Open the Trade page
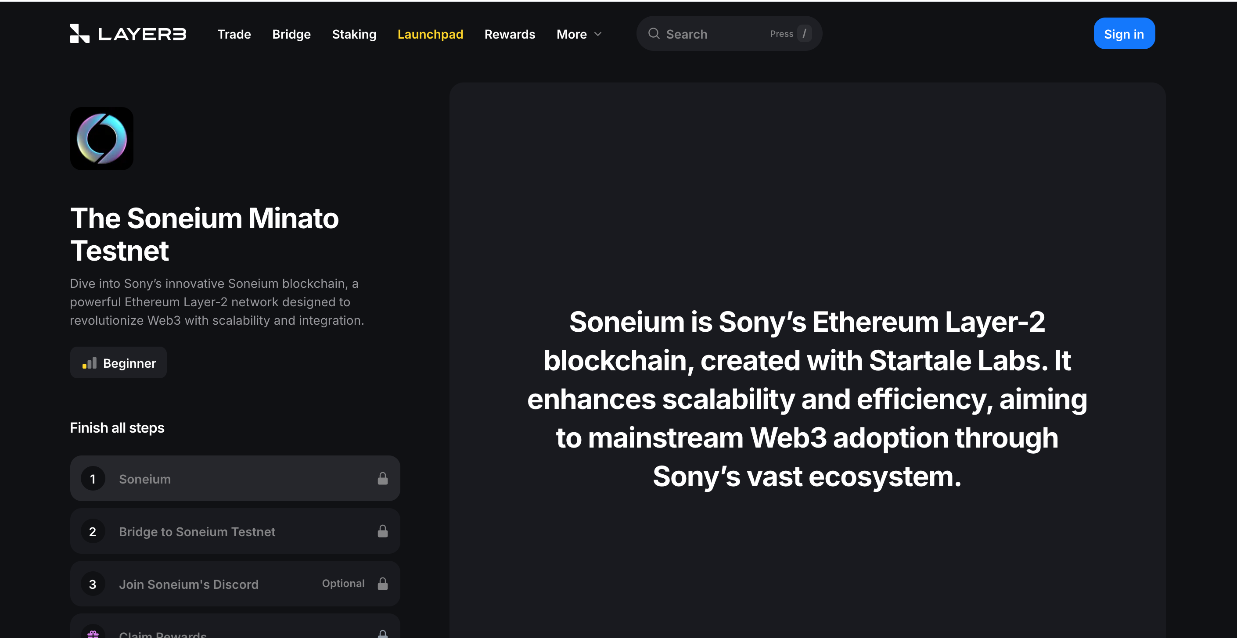Image resolution: width=1237 pixels, height=638 pixels. [234, 34]
